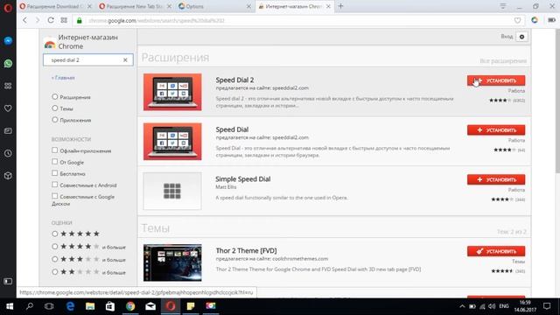The height and width of the screenshot is (315, 560).
Task: Open a new tab with plus button
Action: (340, 6)
